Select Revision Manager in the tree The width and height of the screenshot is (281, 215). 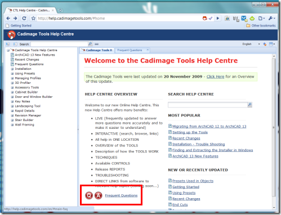(28, 115)
